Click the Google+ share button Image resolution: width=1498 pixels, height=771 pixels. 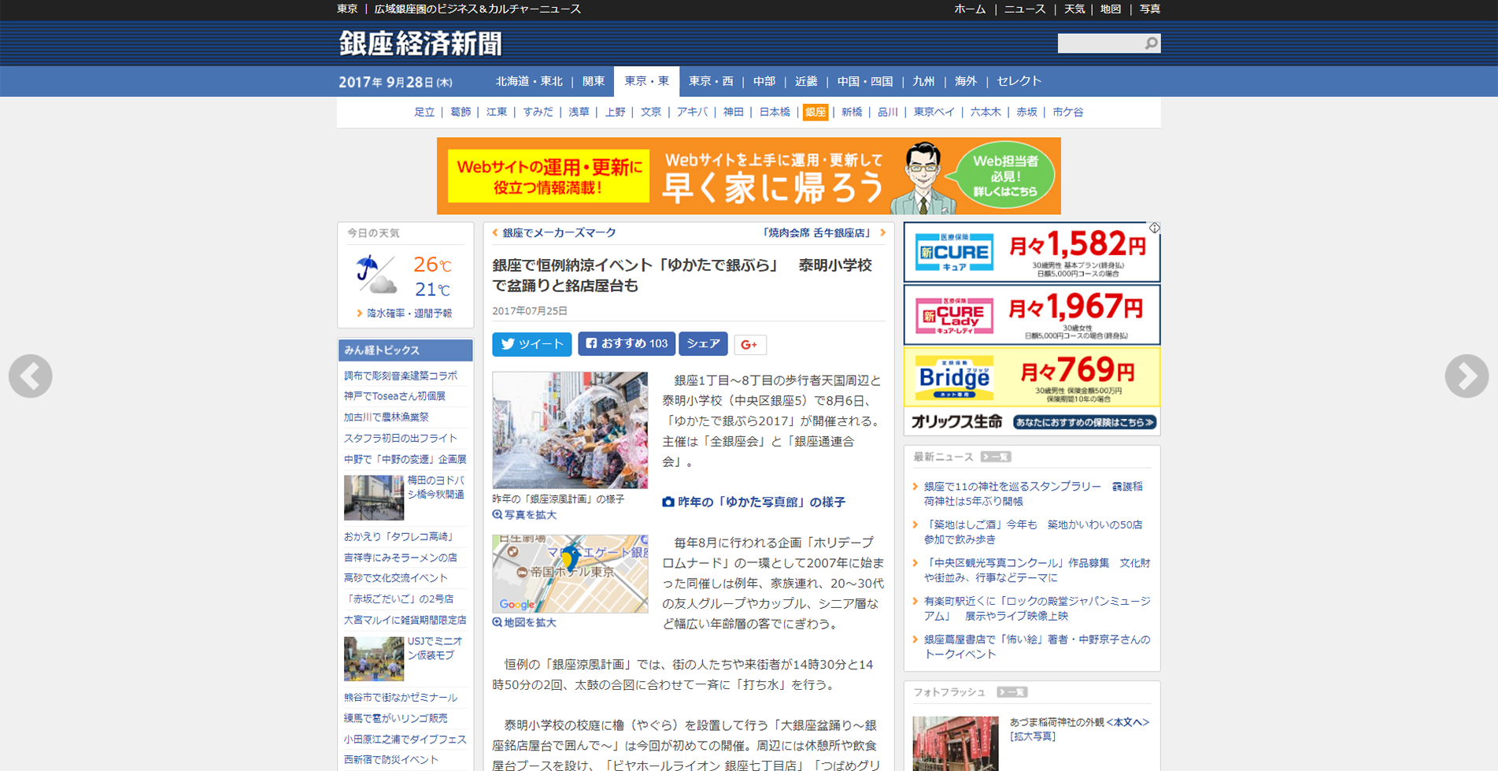point(750,344)
